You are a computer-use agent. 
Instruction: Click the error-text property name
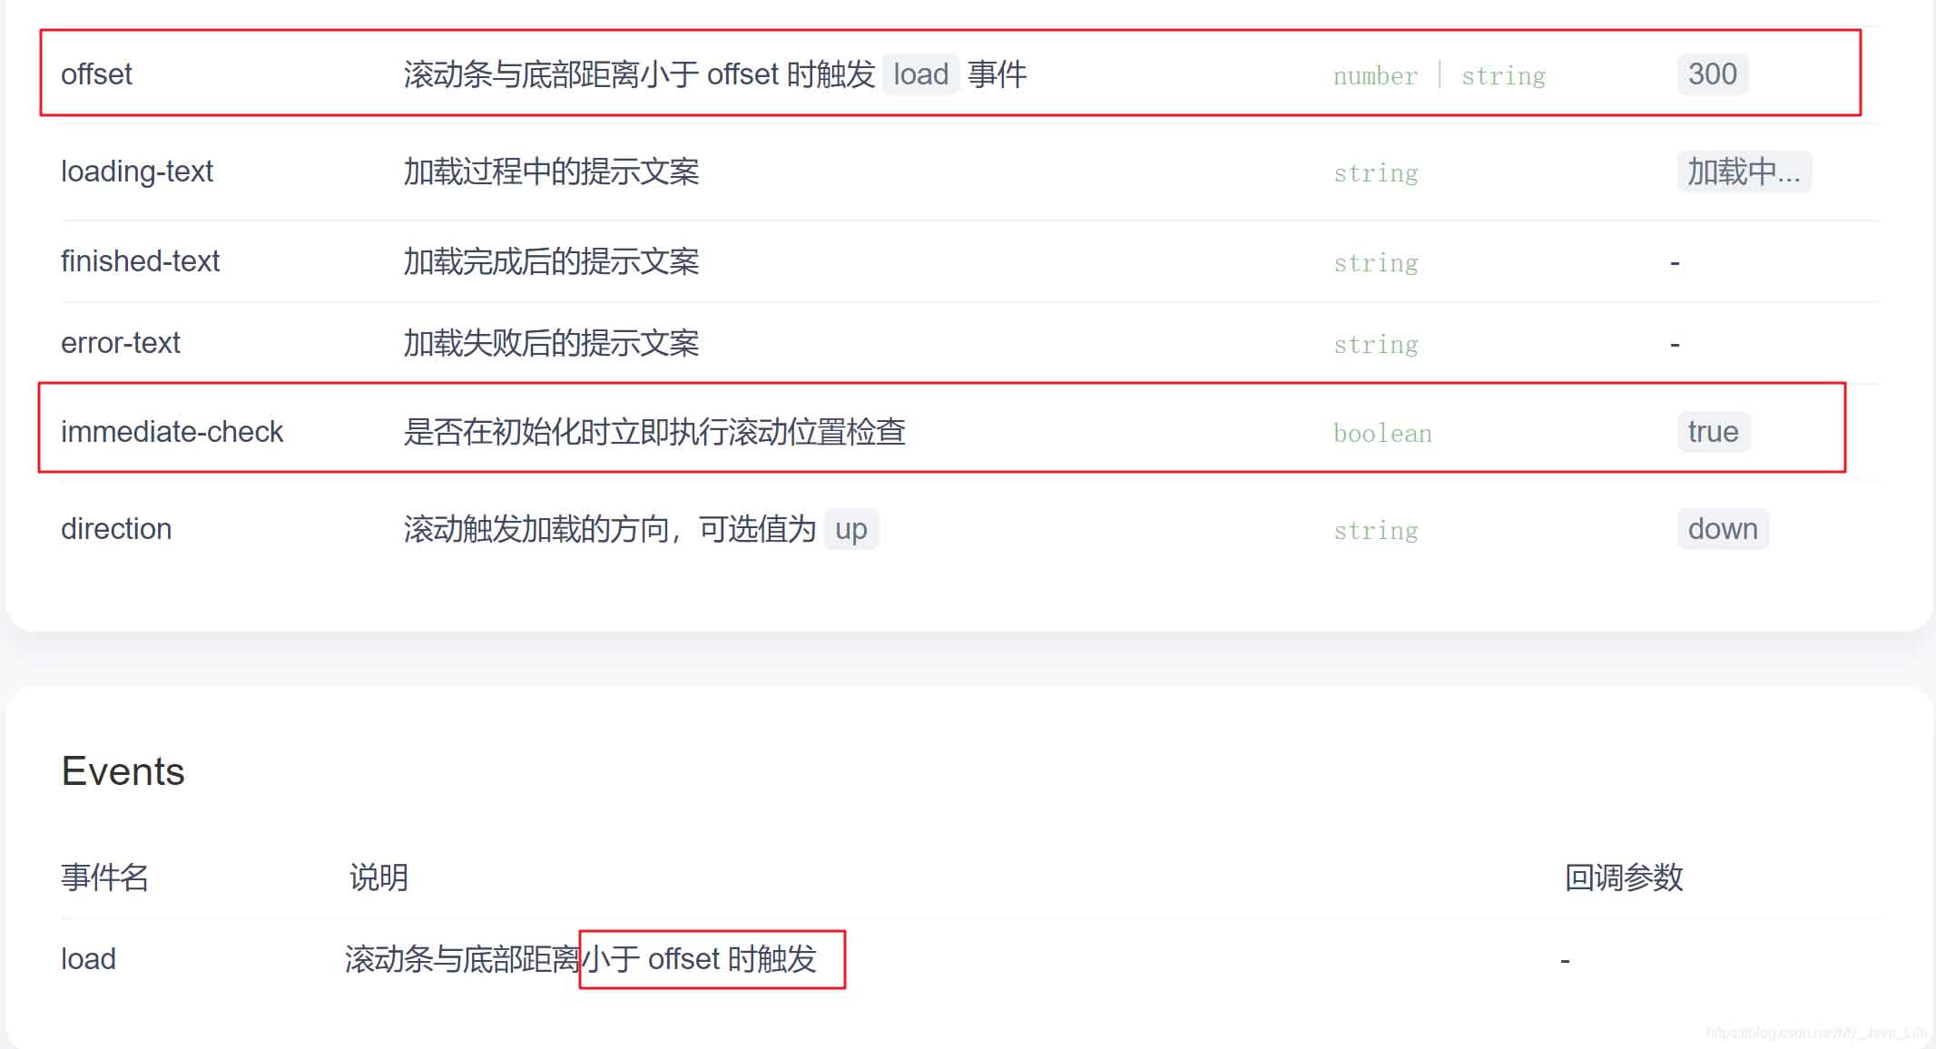(x=121, y=343)
